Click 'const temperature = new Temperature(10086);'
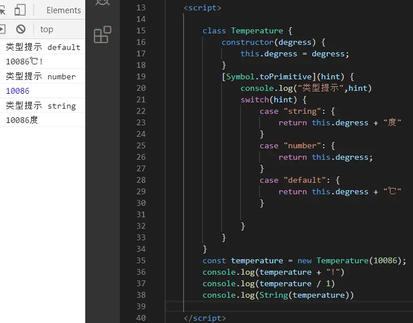This screenshot has width=413, height=323. 305,261
